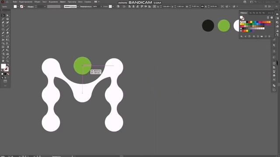
Task: Open Swatches panel flyout menu
Action: 272,13
